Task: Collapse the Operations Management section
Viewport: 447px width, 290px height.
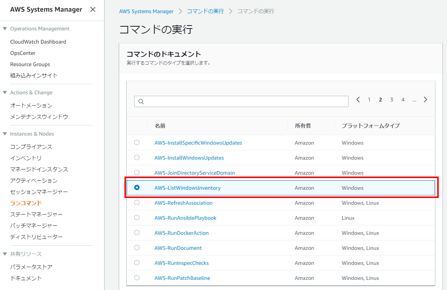Action: [x=5, y=29]
